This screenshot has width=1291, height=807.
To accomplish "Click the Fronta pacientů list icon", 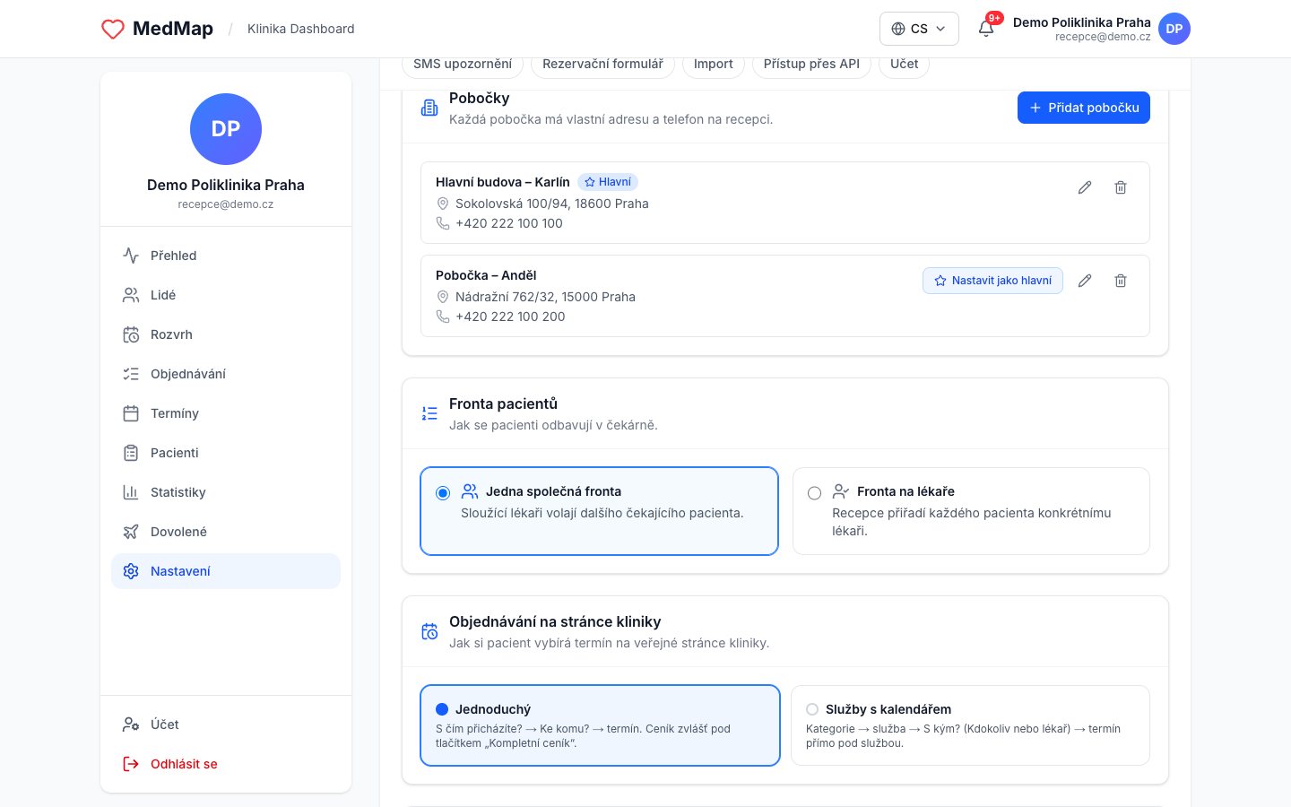I will (x=429, y=413).
